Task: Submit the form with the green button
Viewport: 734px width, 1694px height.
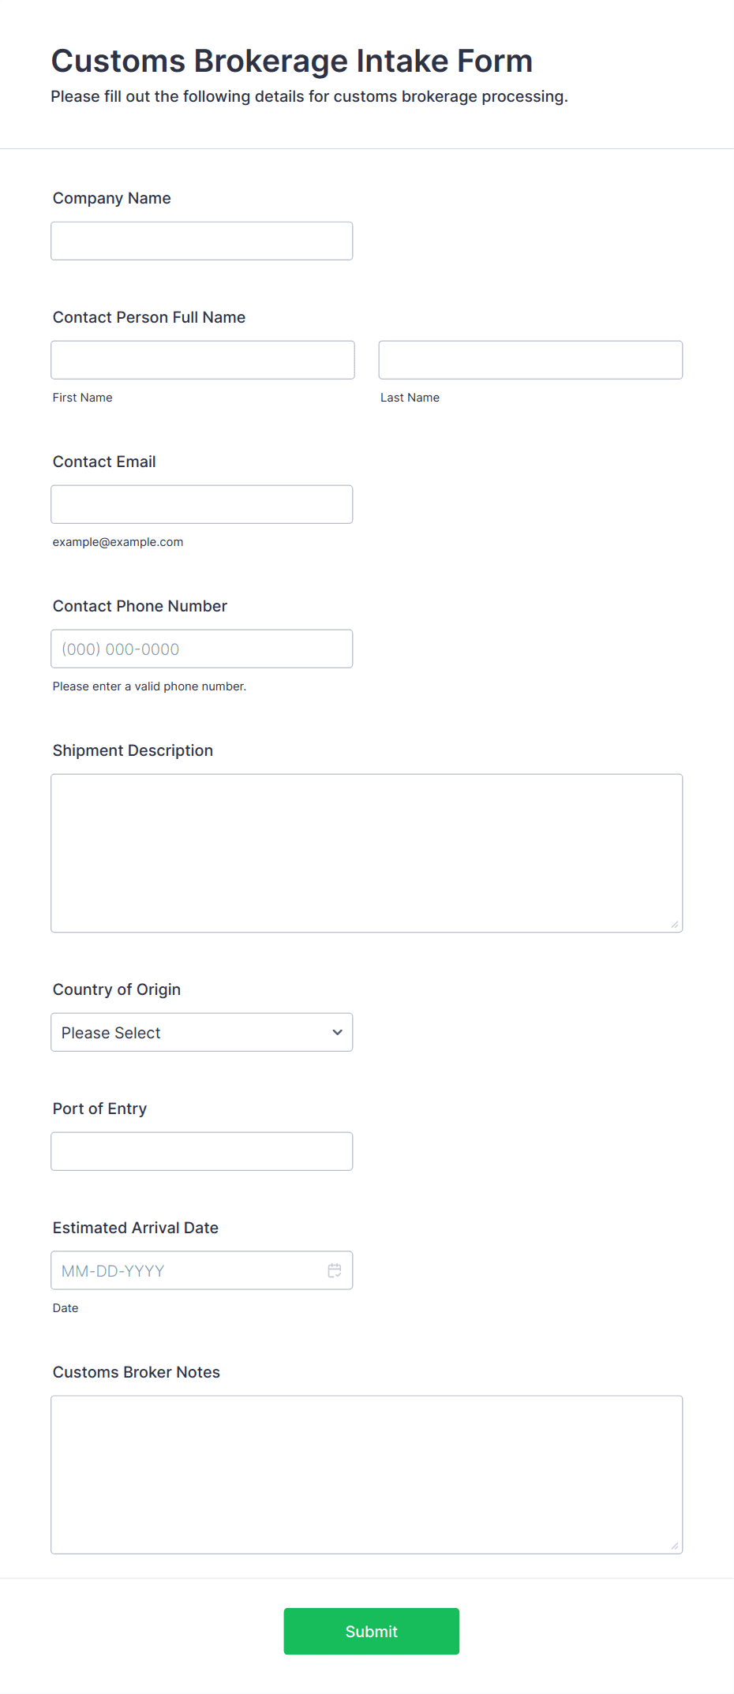Action: (372, 1631)
